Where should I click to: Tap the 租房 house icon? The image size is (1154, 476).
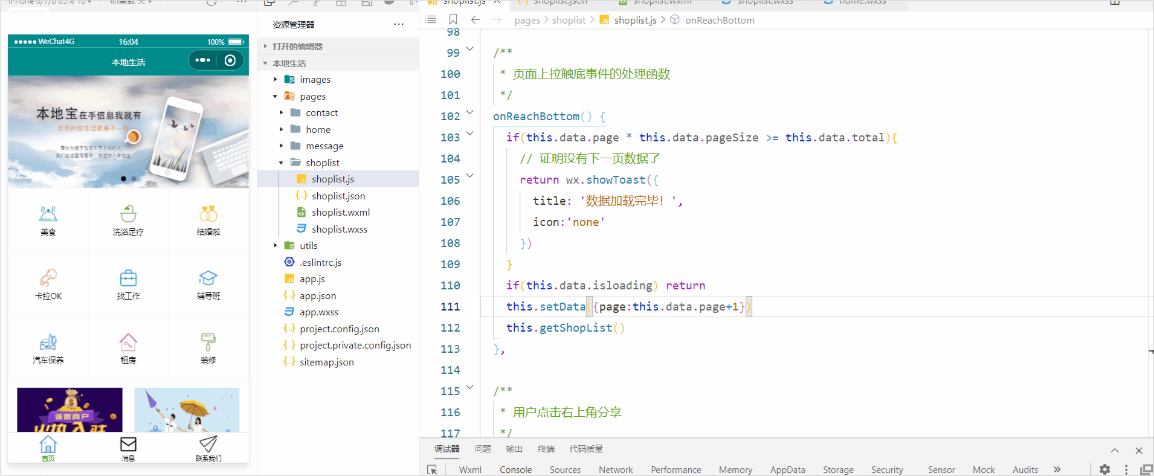click(x=128, y=343)
